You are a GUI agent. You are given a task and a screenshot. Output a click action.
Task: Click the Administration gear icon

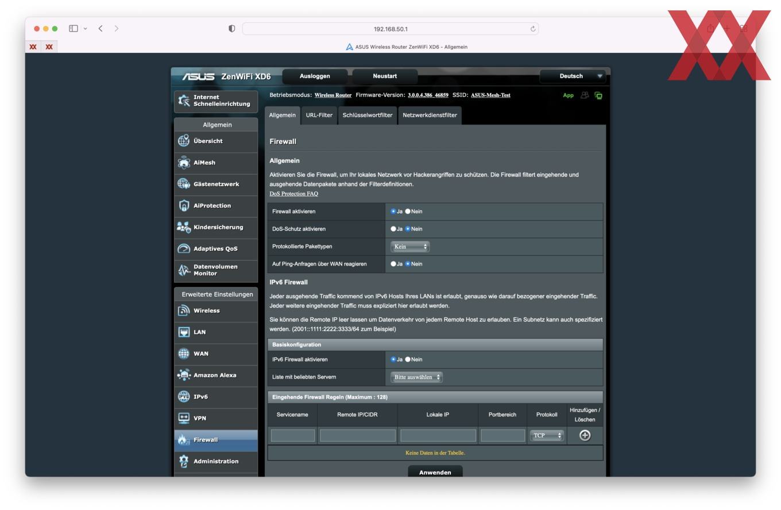click(x=184, y=461)
